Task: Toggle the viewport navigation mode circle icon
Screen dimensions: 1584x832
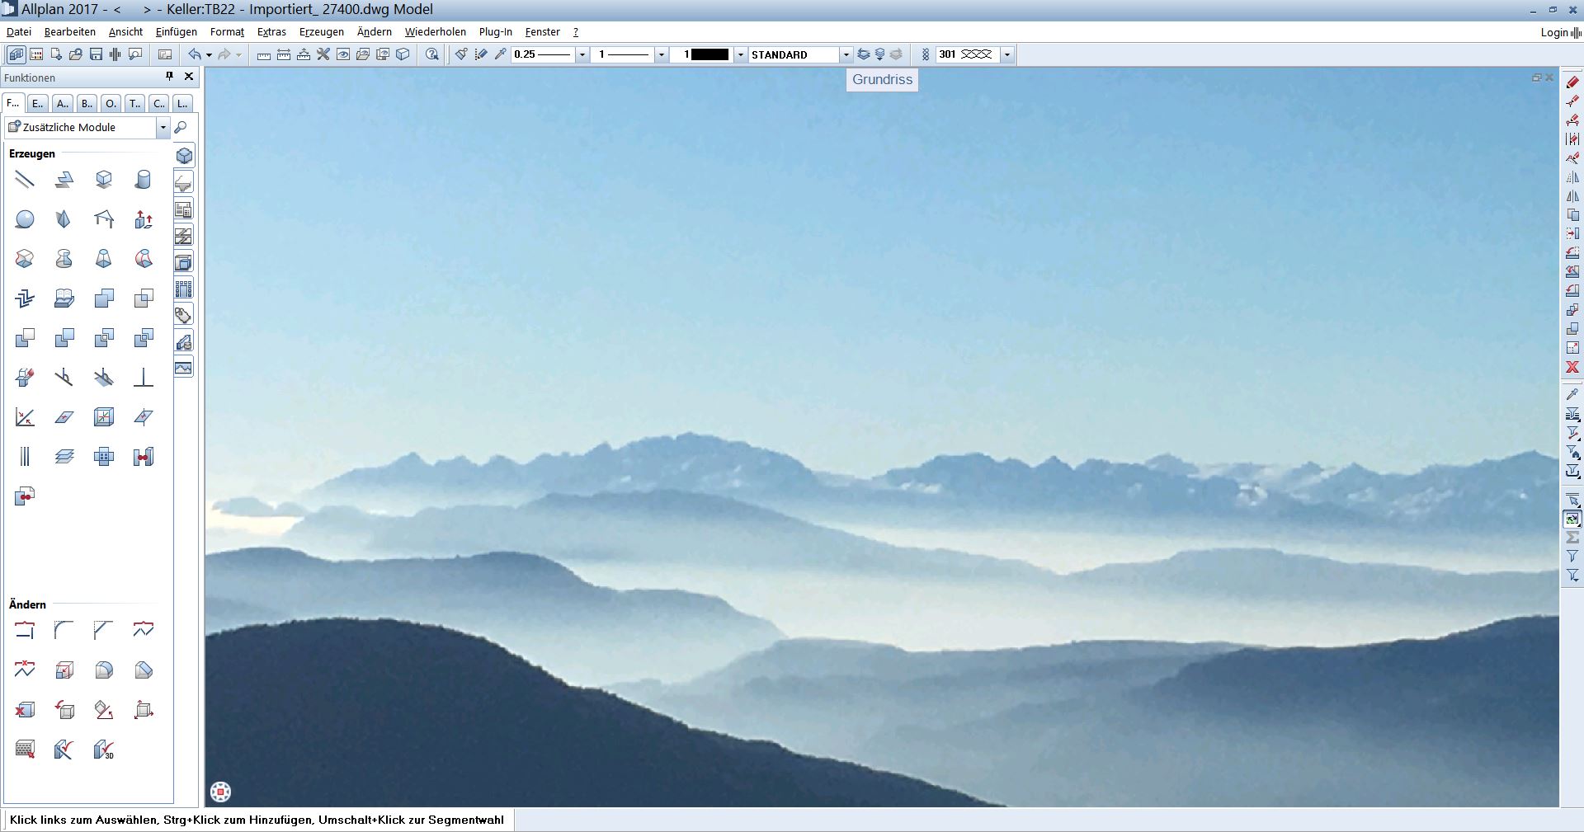Action: click(x=220, y=792)
